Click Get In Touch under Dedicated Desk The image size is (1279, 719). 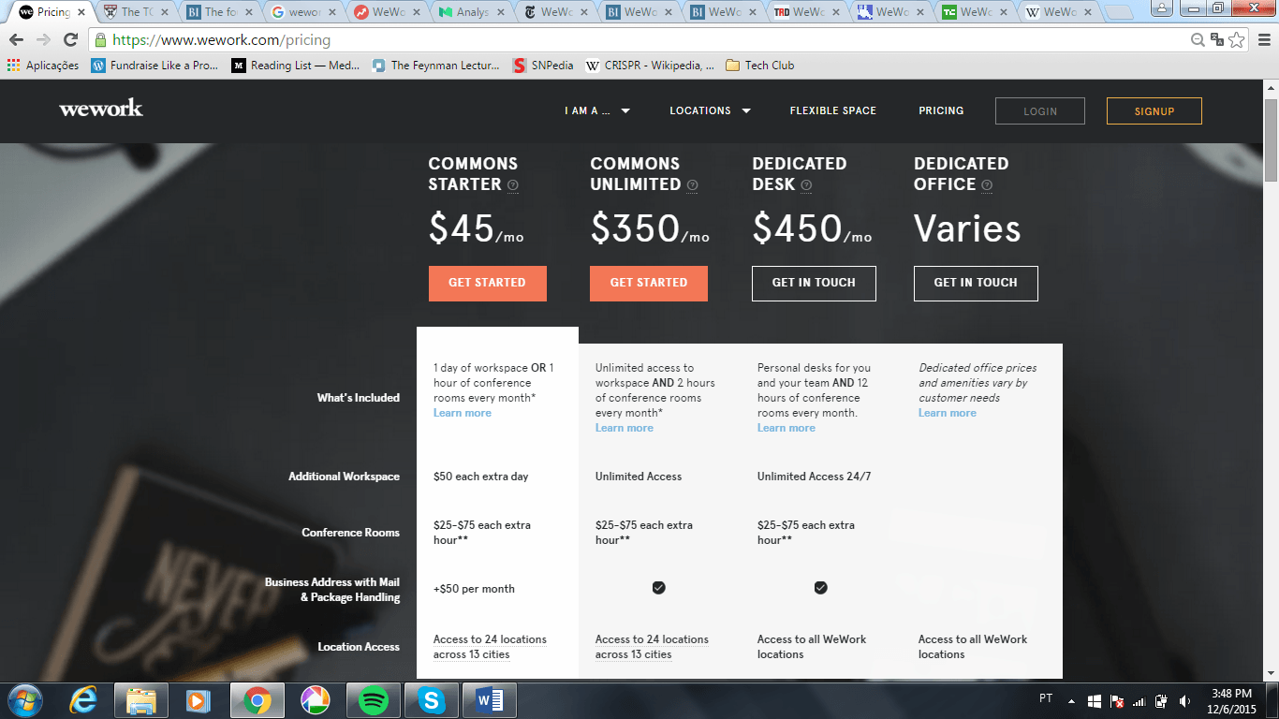click(x=814, y=283)
